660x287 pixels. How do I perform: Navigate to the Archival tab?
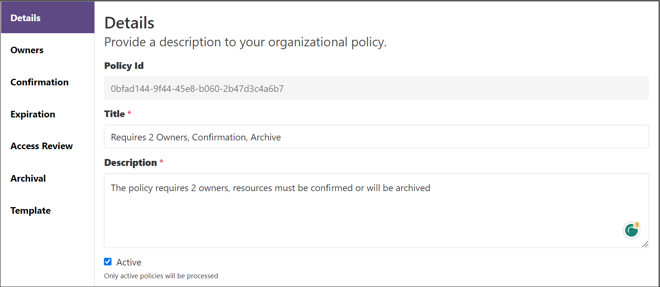point(28,179)
